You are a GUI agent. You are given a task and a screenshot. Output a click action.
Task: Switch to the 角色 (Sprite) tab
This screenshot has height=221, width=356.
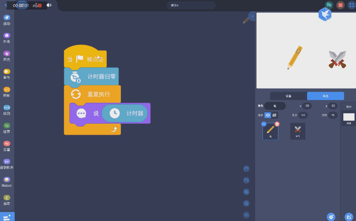pyautogui.click(x=325, y=96)
